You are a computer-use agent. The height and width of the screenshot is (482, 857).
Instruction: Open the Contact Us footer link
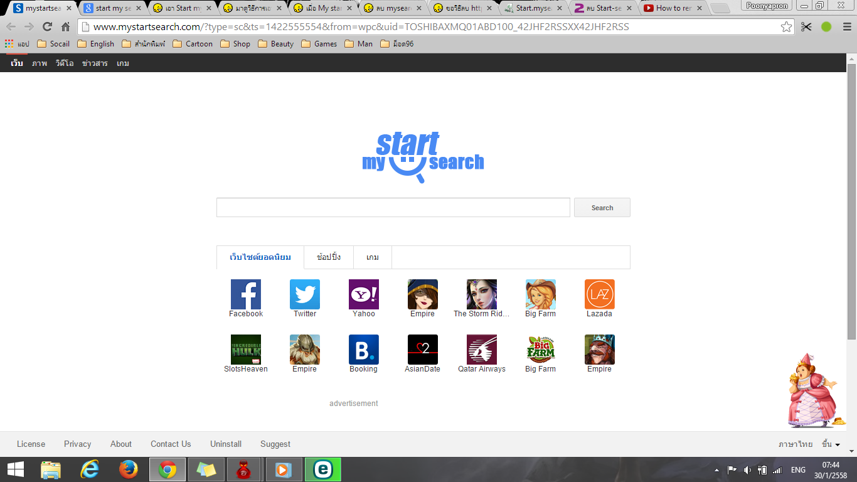tap(171, 444)
